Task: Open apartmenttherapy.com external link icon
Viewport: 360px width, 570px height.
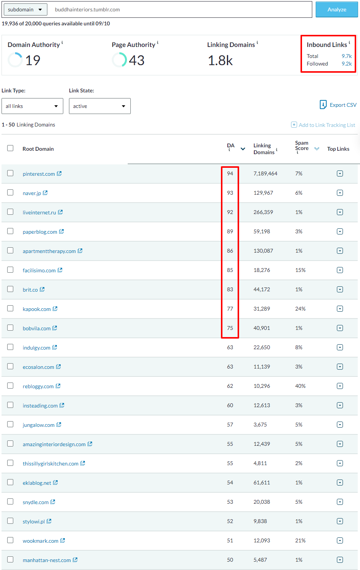Action: 80,251
